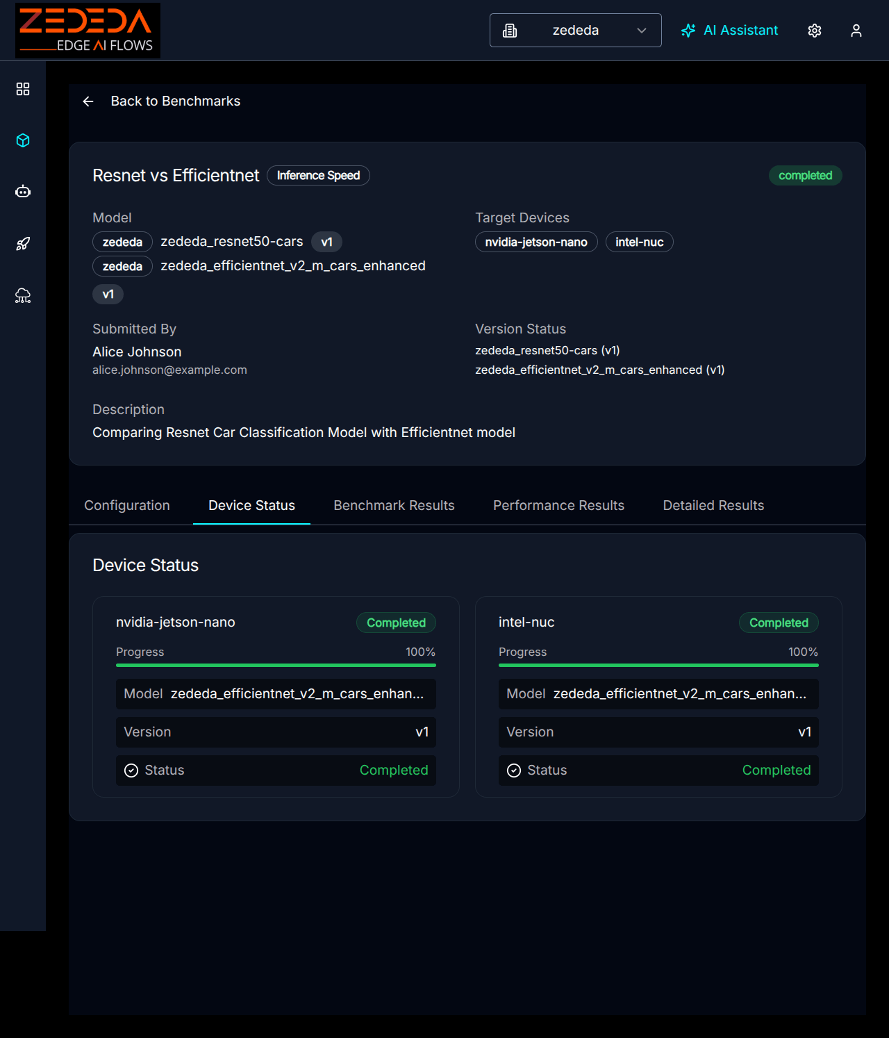Screen dimensions: 889x1038
Task: Click the user profile icon
Action: click(856, 31)
